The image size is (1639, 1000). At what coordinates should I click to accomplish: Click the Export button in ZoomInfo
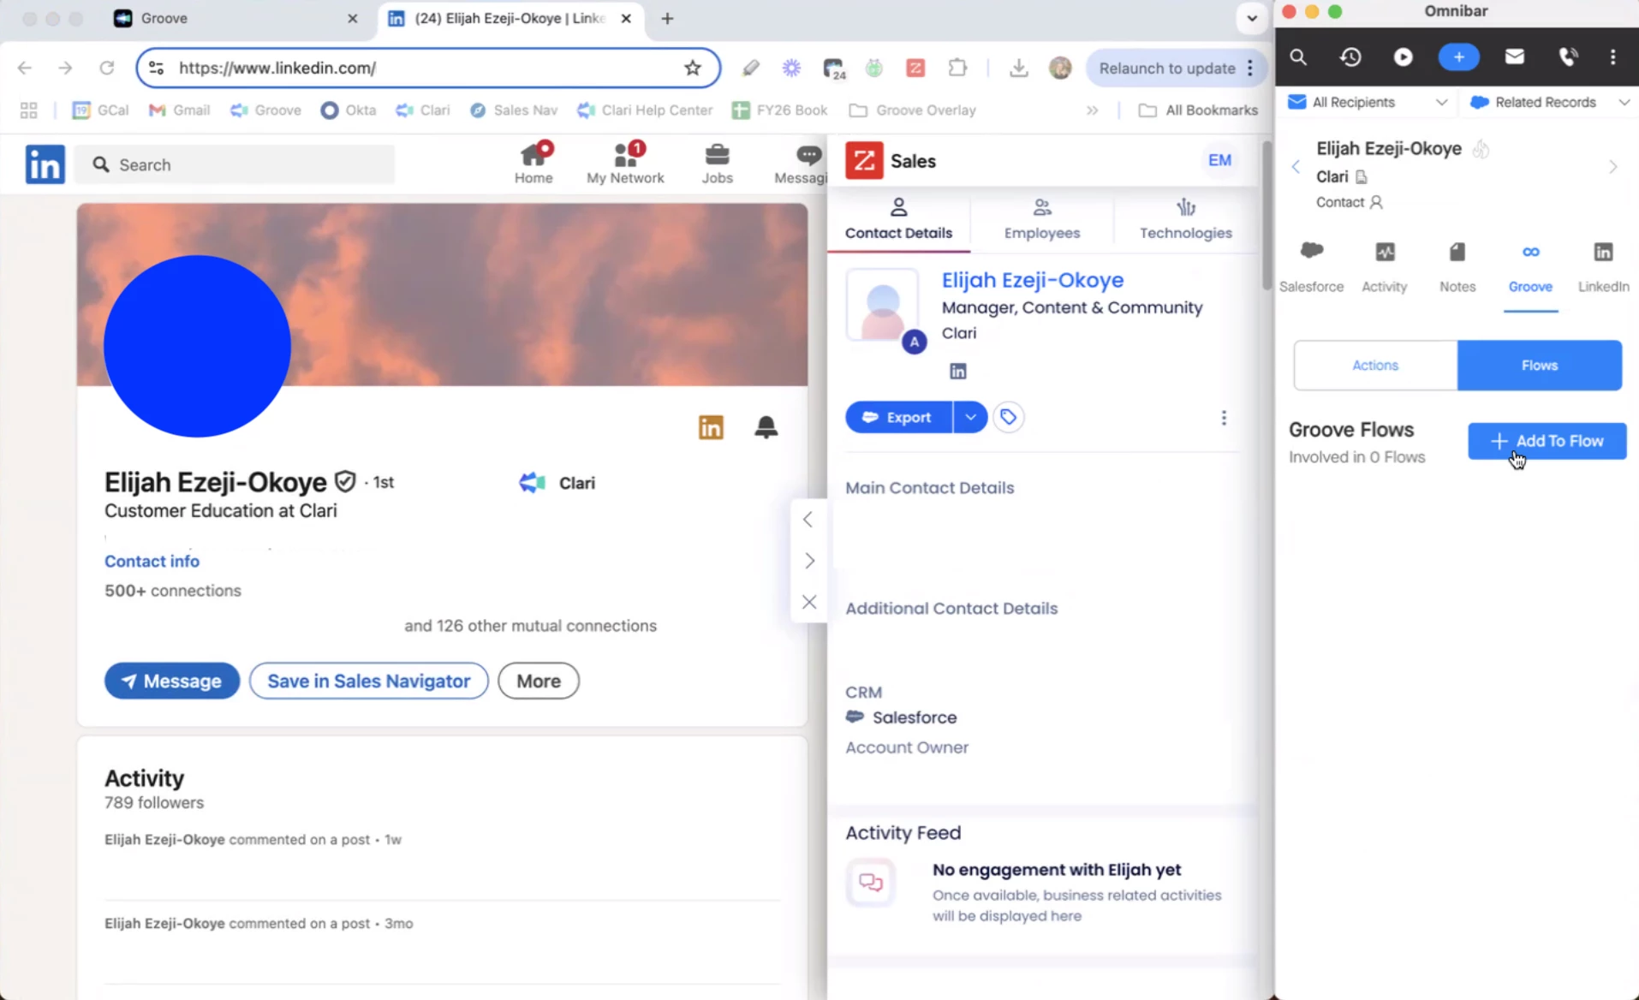click(898, 417)
